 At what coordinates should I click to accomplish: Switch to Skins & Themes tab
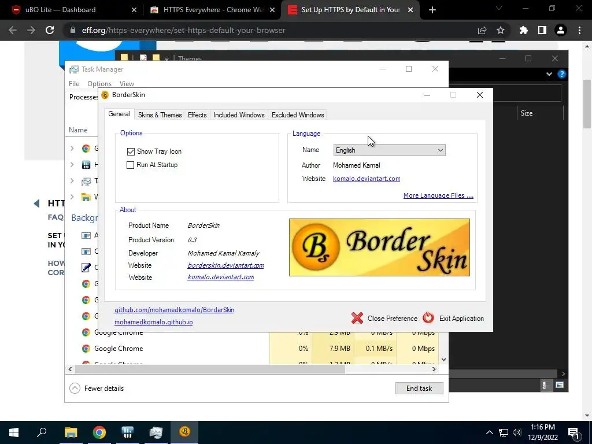tap(160, 115)
